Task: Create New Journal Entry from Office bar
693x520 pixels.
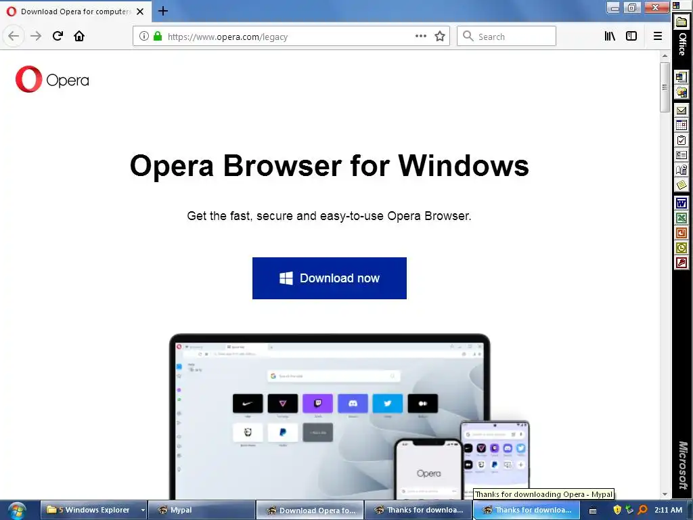Action: [x=681, y=170]
